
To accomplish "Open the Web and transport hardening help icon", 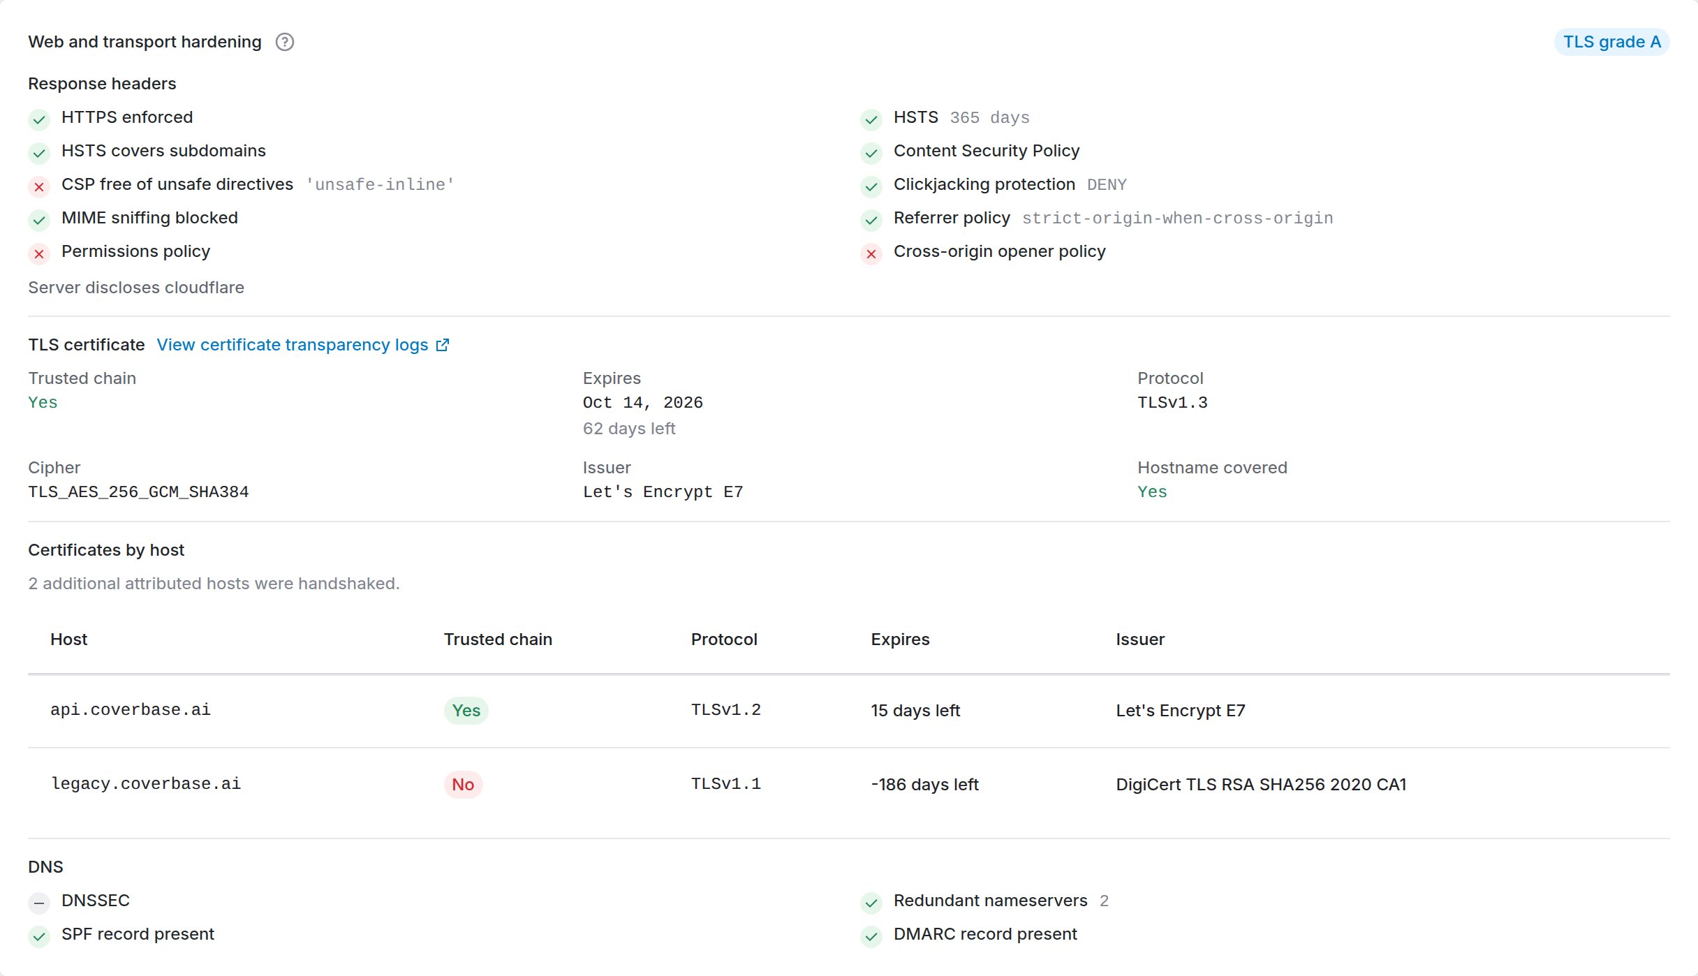I will 285,42.
